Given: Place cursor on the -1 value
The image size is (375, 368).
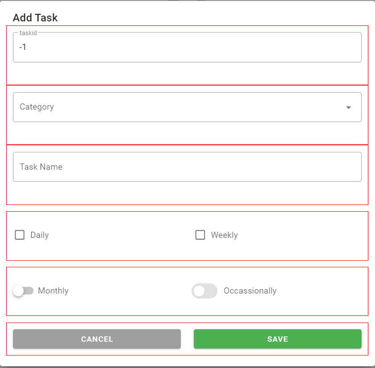Looking at the screenshot, I should (23, 47).
